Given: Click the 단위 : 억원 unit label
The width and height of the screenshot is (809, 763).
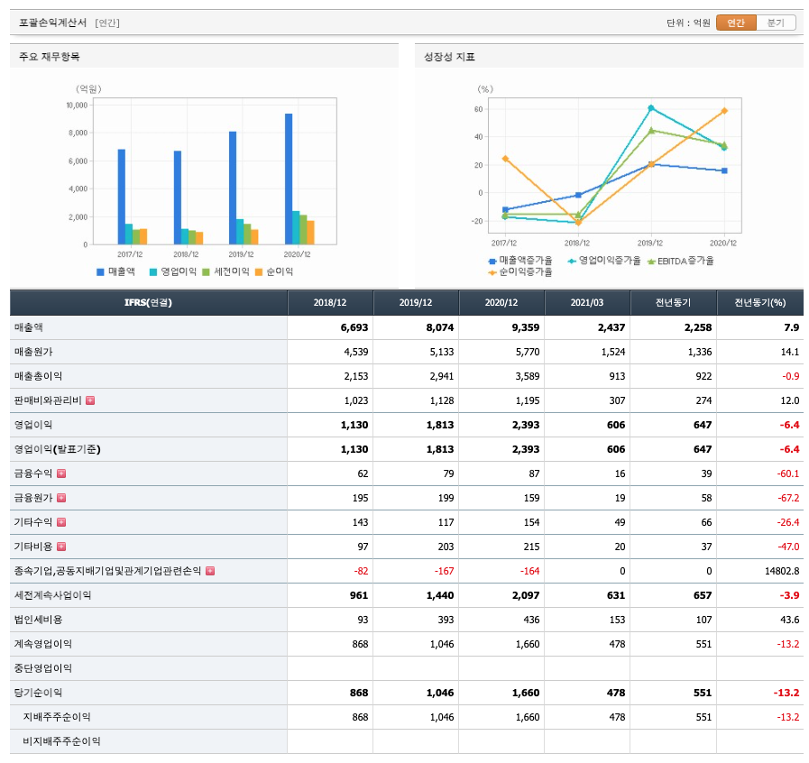Looking at the screenshot, I should 688,23.
